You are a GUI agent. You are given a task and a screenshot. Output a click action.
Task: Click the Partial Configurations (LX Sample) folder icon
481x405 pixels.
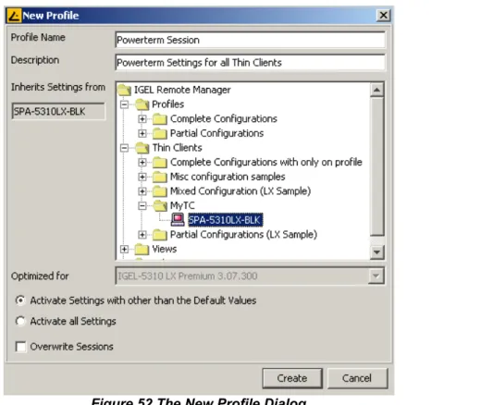coord(160,235)
